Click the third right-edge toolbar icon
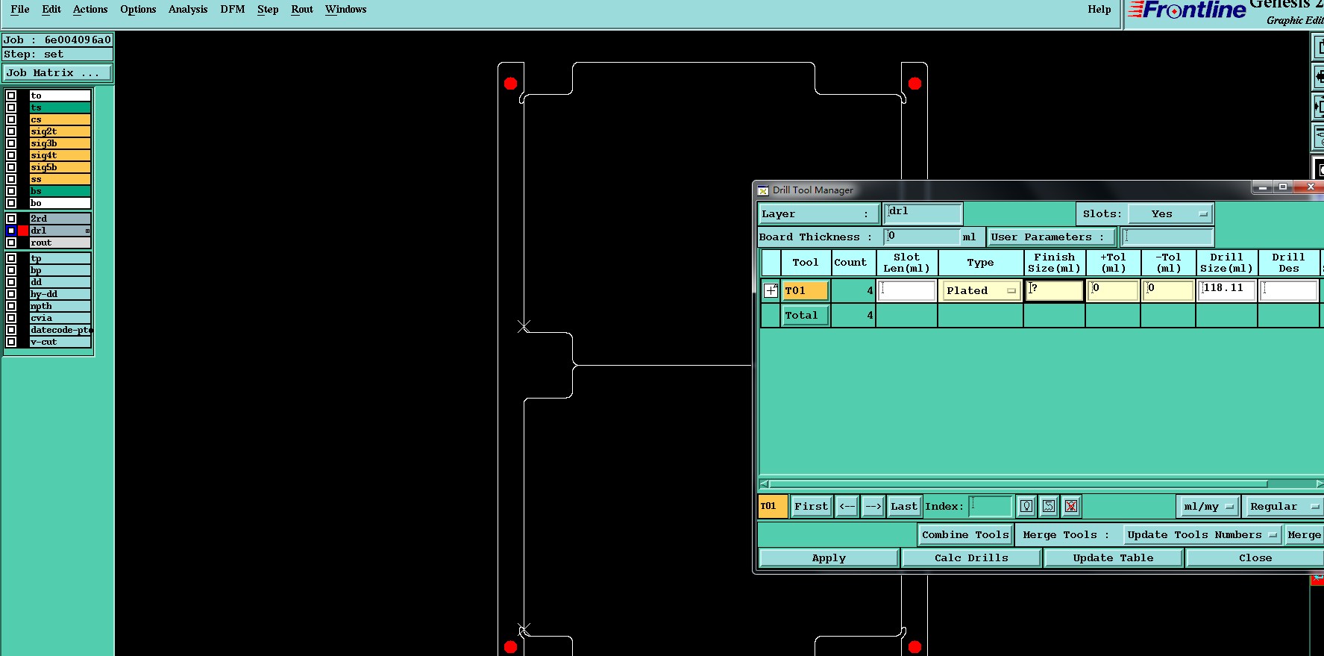Image resolution: width=1324 pixels, height=656 pixels. point(1318,106)
